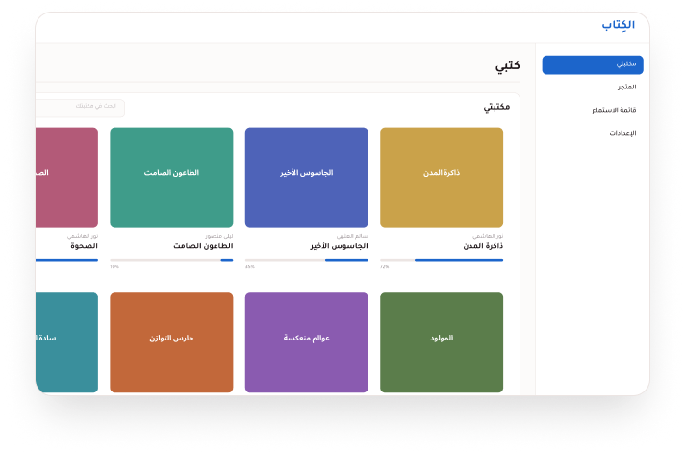Image resolution: width=685 pixels, height=454 pixels.
Task: Click ذاكرة المدن title below its cover
Action: tap(483, 246)
